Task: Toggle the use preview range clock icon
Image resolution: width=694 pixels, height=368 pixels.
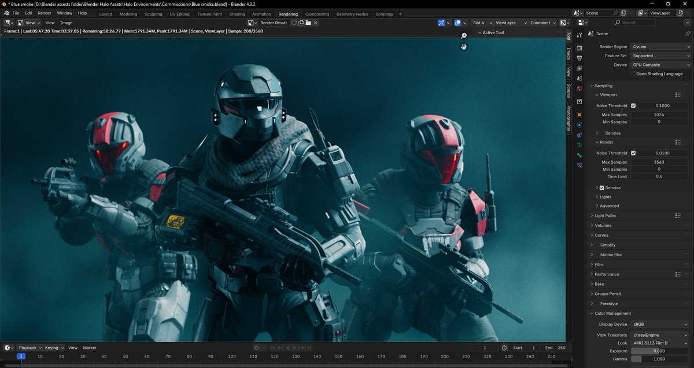Action: [x=504, y=348]
